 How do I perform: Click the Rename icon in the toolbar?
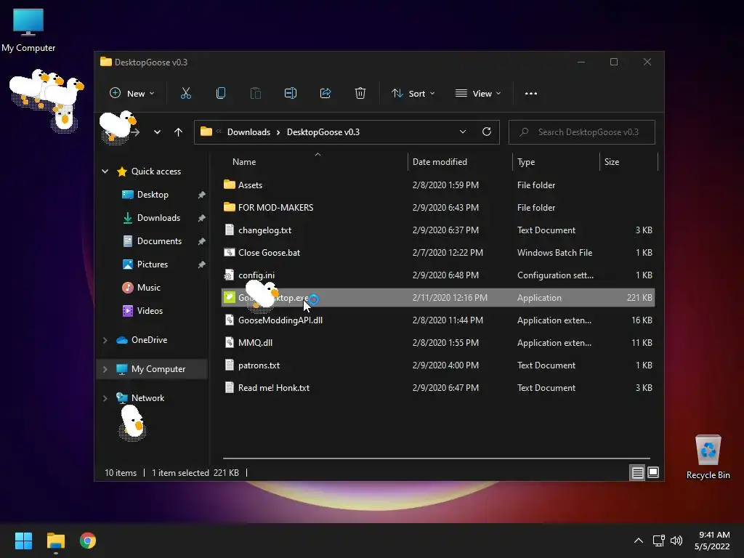pyautogui.click(x=291, y=94)
